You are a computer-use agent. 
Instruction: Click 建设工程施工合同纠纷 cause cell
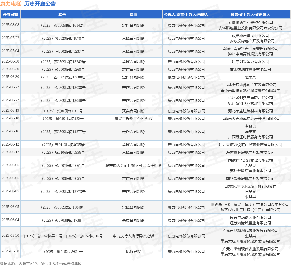click(x=133, y=119)
